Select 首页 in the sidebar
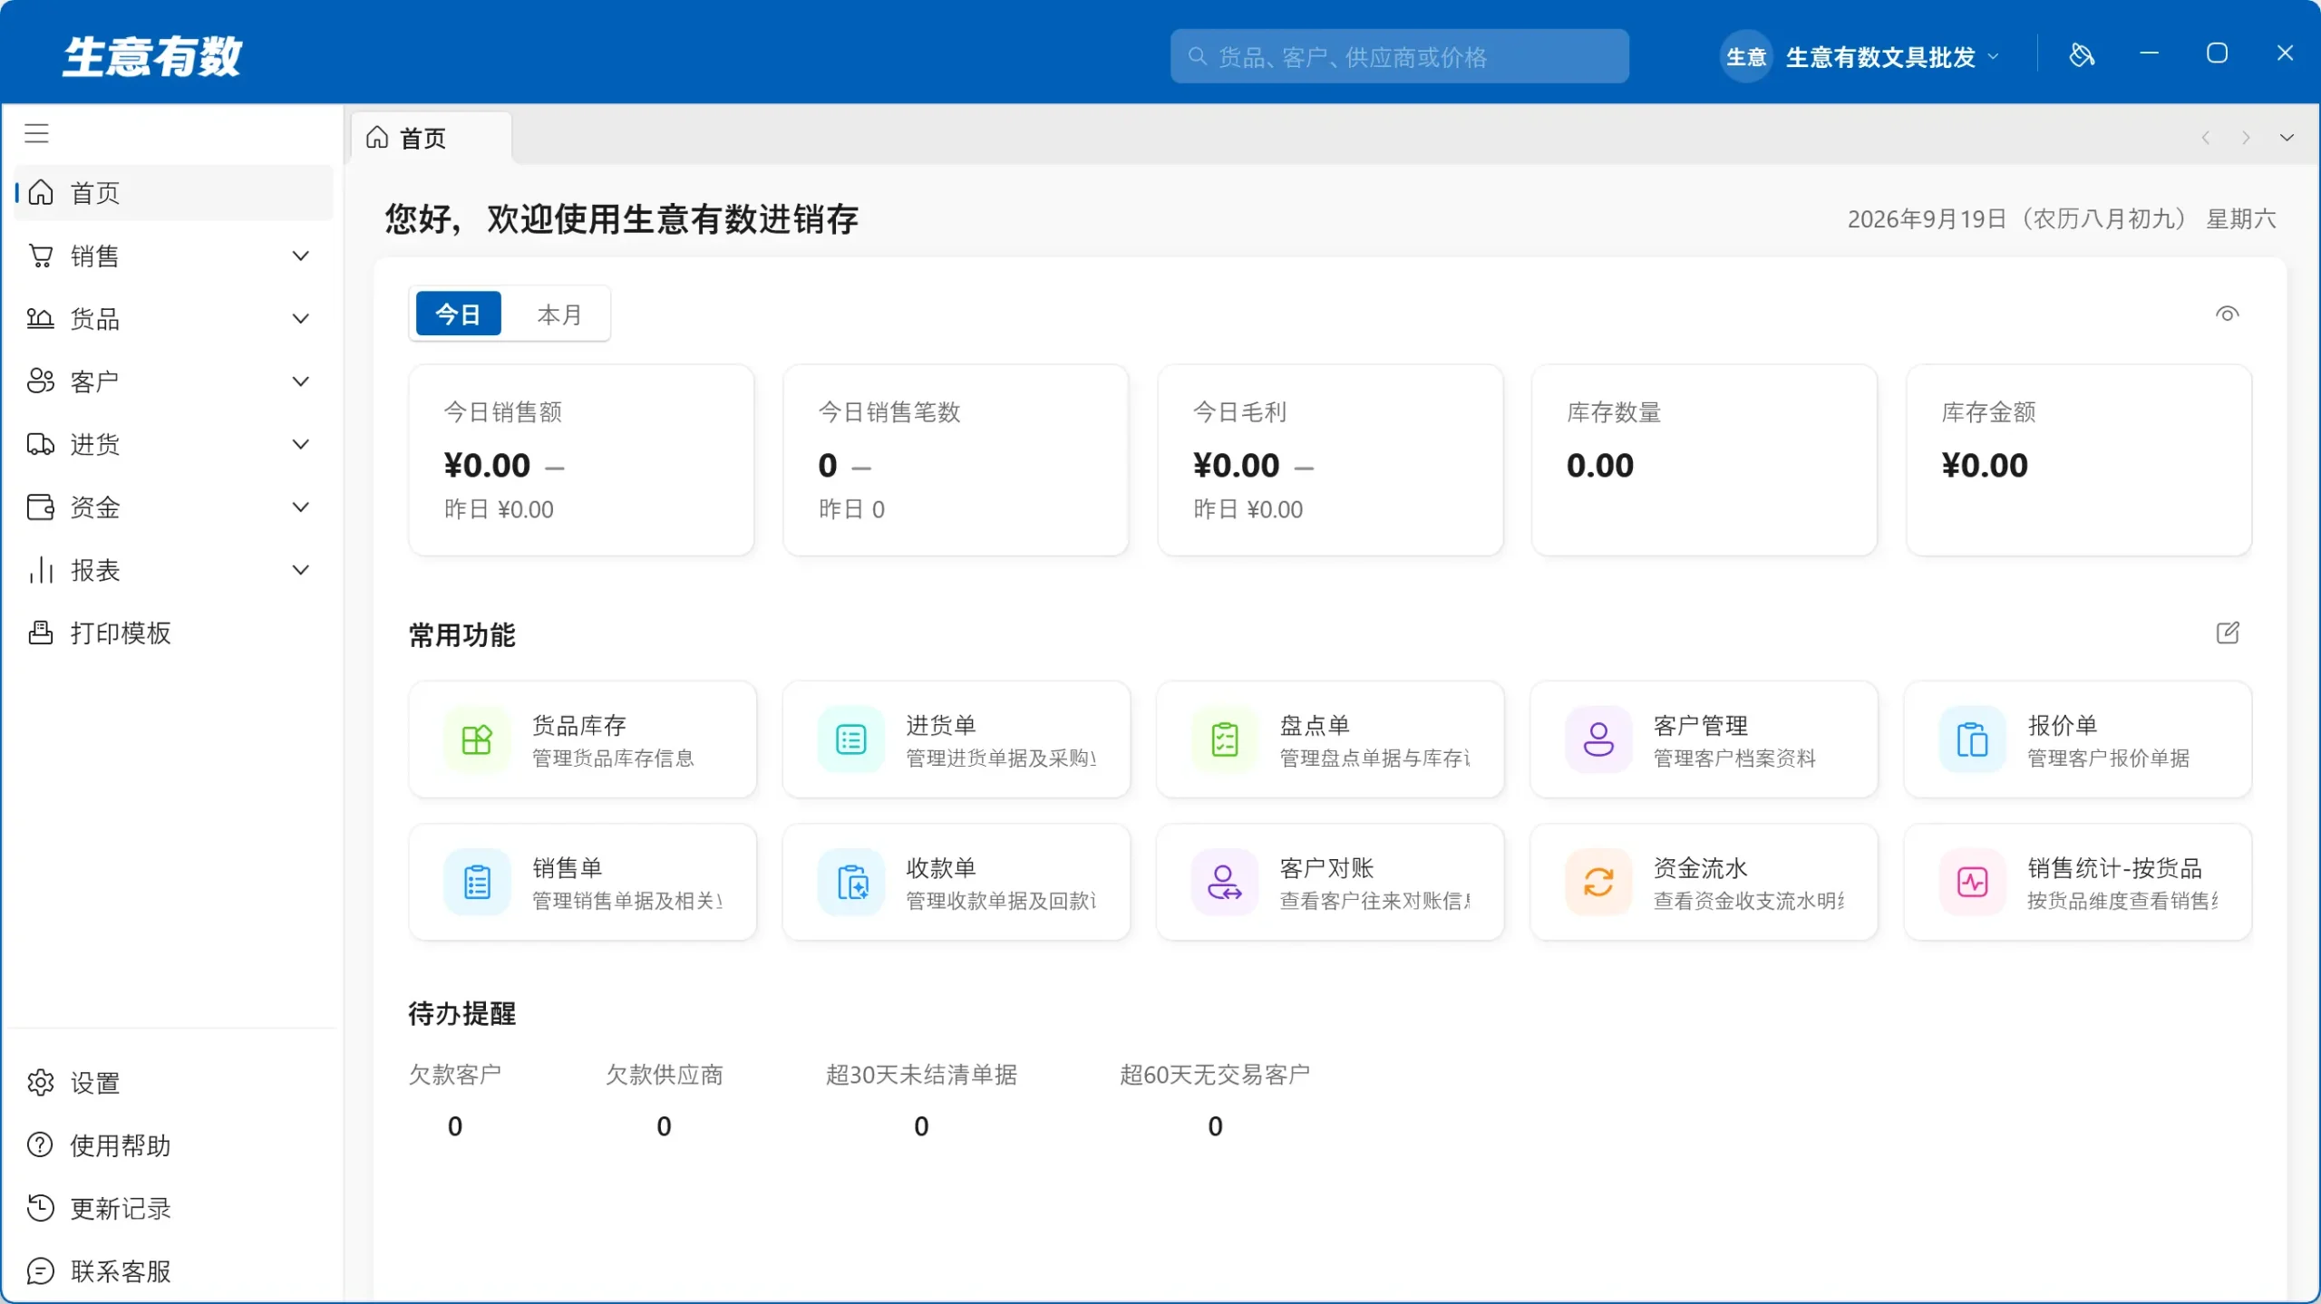This screenshot has width=2321, height=1304. pyautogui.click(x=173, y=193)
